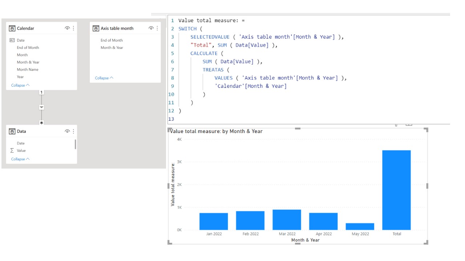Click SELECTEDVALUE in the DAX formula

[210, 37]
